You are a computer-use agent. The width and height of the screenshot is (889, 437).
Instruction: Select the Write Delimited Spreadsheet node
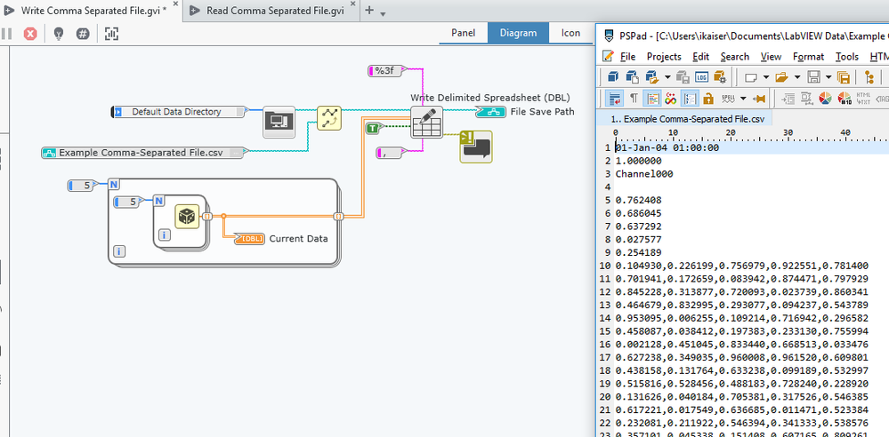(426, 122)
